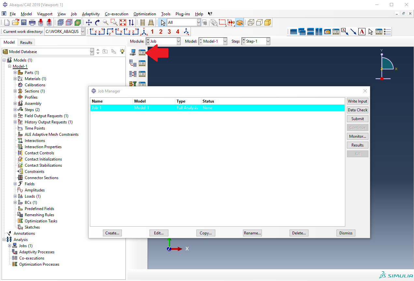Open the Module dropdown showing Job
This screenshot has width=414, height=281.
click(x=163, y=41)
